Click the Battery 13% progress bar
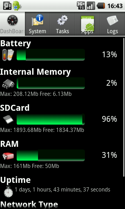Image resolution: width=125 pixels, height=209 pixels. [51, 55]
